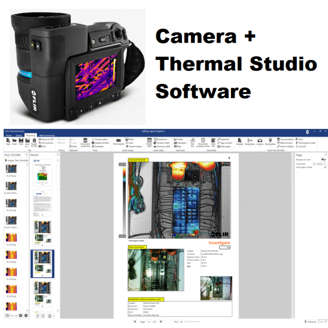Close the Pages panel
The height and width of the screenshot is (328, 328).
click(x=58, y=154)
